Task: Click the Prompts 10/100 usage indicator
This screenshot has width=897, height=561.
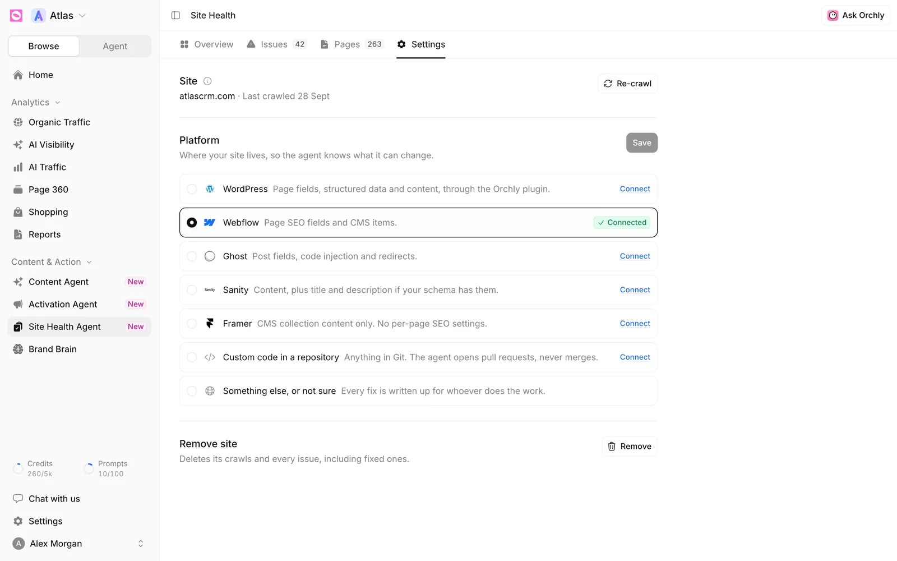Action: tap(105, 468)
